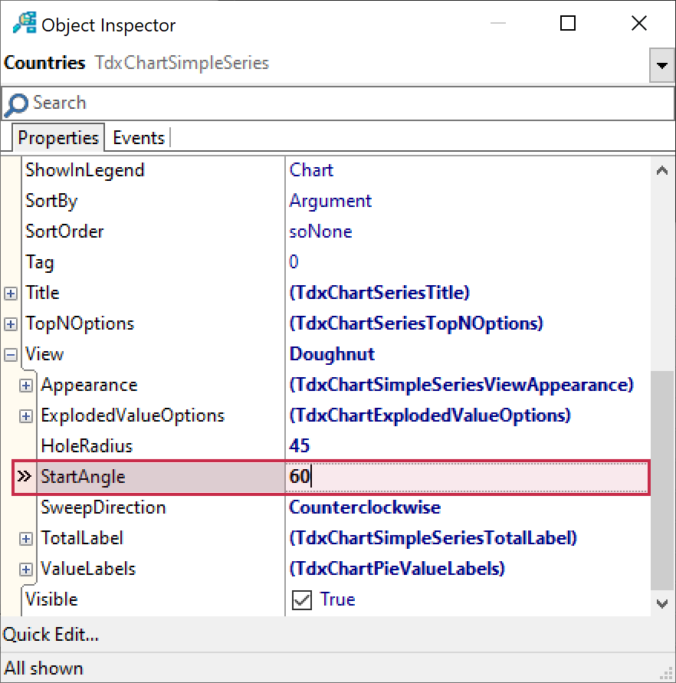Select the Properties tab
The height and width of the screenshot is (683, 676).
pyautogui.click(x=58, y=138)
